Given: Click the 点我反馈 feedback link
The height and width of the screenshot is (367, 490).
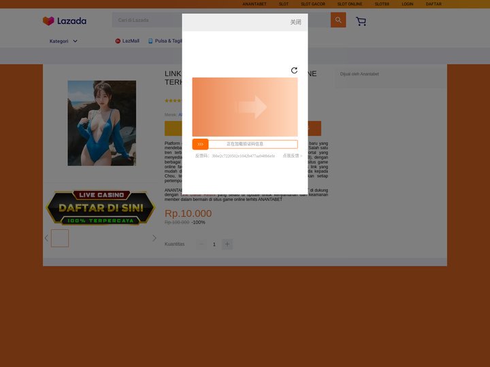Looking at the screenshot, I should (x=292, y=156).
